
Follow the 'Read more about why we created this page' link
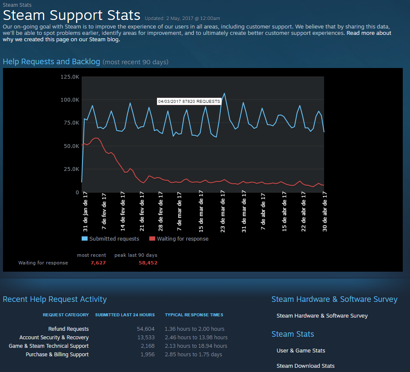tap(369, 33)
